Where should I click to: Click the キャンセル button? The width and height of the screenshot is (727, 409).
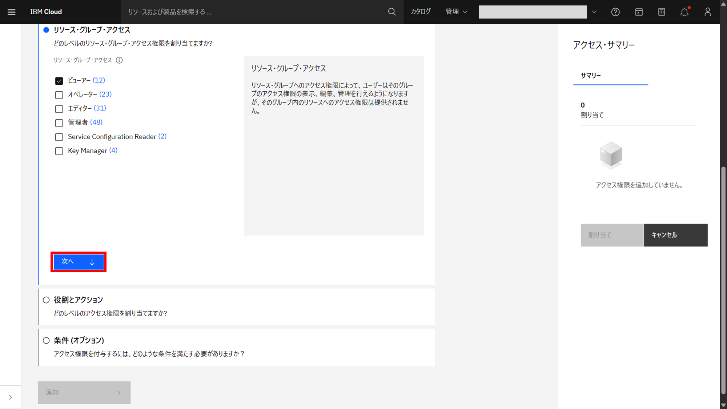click(675, 235)
